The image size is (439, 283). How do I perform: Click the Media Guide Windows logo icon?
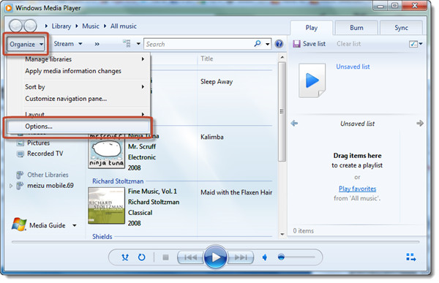pos(19,224)
